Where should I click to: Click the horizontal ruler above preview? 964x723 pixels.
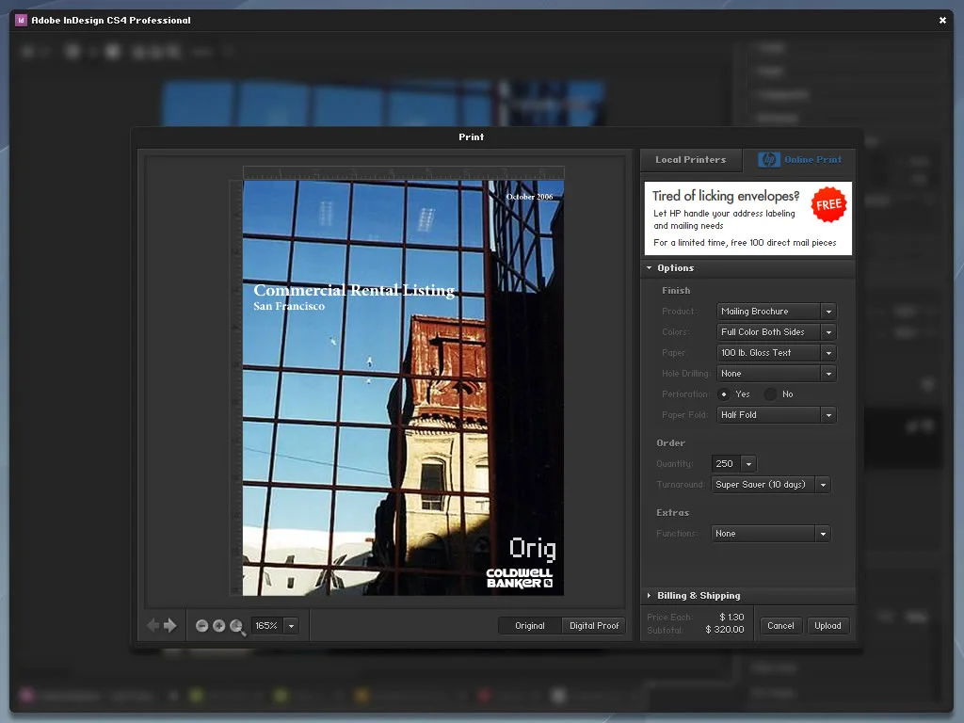pos(403,173)
